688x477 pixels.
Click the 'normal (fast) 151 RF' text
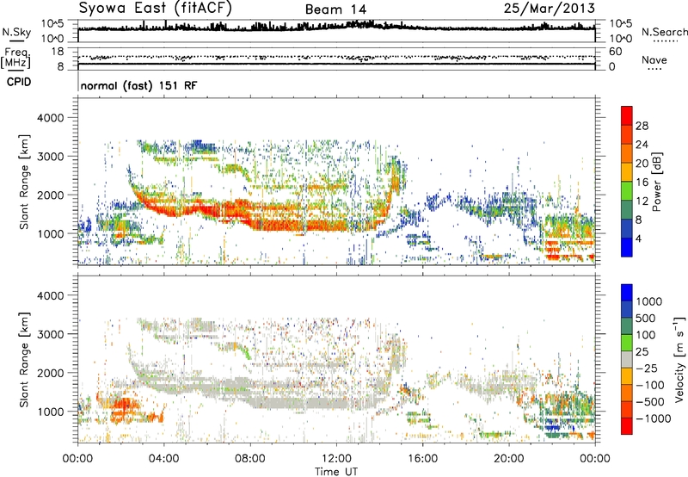(139, 85)
